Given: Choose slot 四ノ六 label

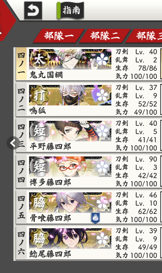Looking at the screenshot, I should (21, 243).
